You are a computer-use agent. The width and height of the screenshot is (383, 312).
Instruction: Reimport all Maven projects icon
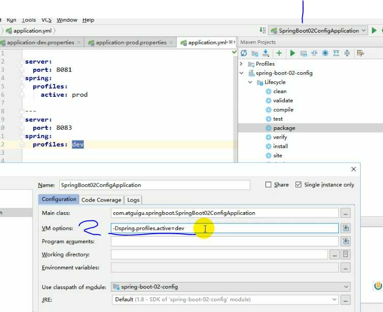pos(244,53)
